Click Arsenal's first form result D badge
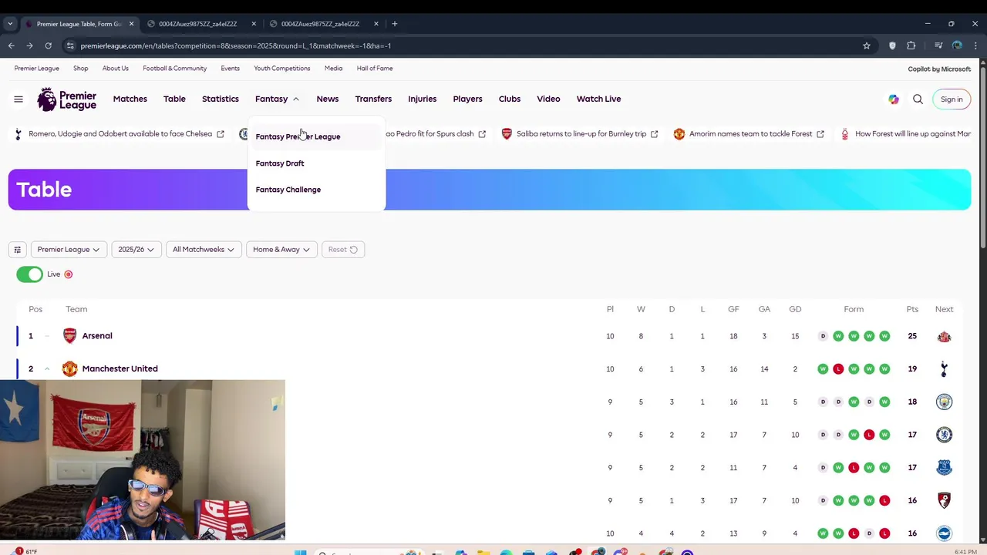This screenshot has height=555, width=987. pos(823,336)
